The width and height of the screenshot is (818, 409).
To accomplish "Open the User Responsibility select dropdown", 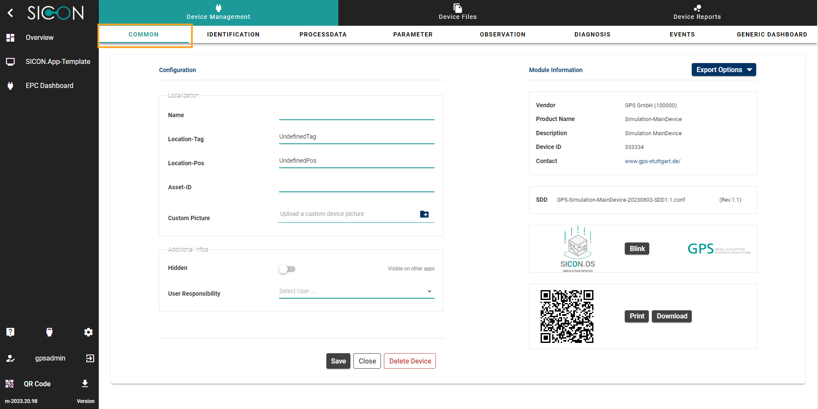I will [356, 291].
